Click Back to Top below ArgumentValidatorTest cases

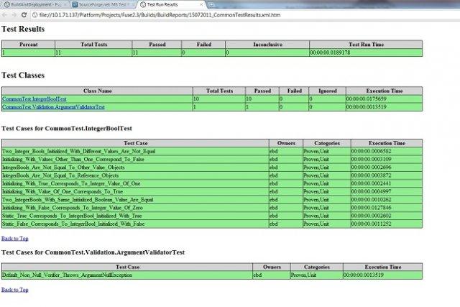[x=15, y=289]
